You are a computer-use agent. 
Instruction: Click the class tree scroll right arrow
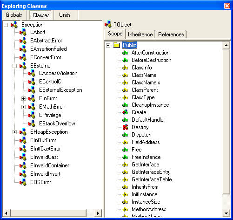98,213
